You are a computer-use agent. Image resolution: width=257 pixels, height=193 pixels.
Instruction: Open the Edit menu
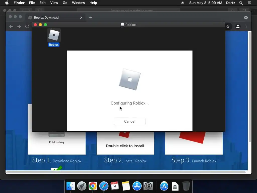point(42,3)
